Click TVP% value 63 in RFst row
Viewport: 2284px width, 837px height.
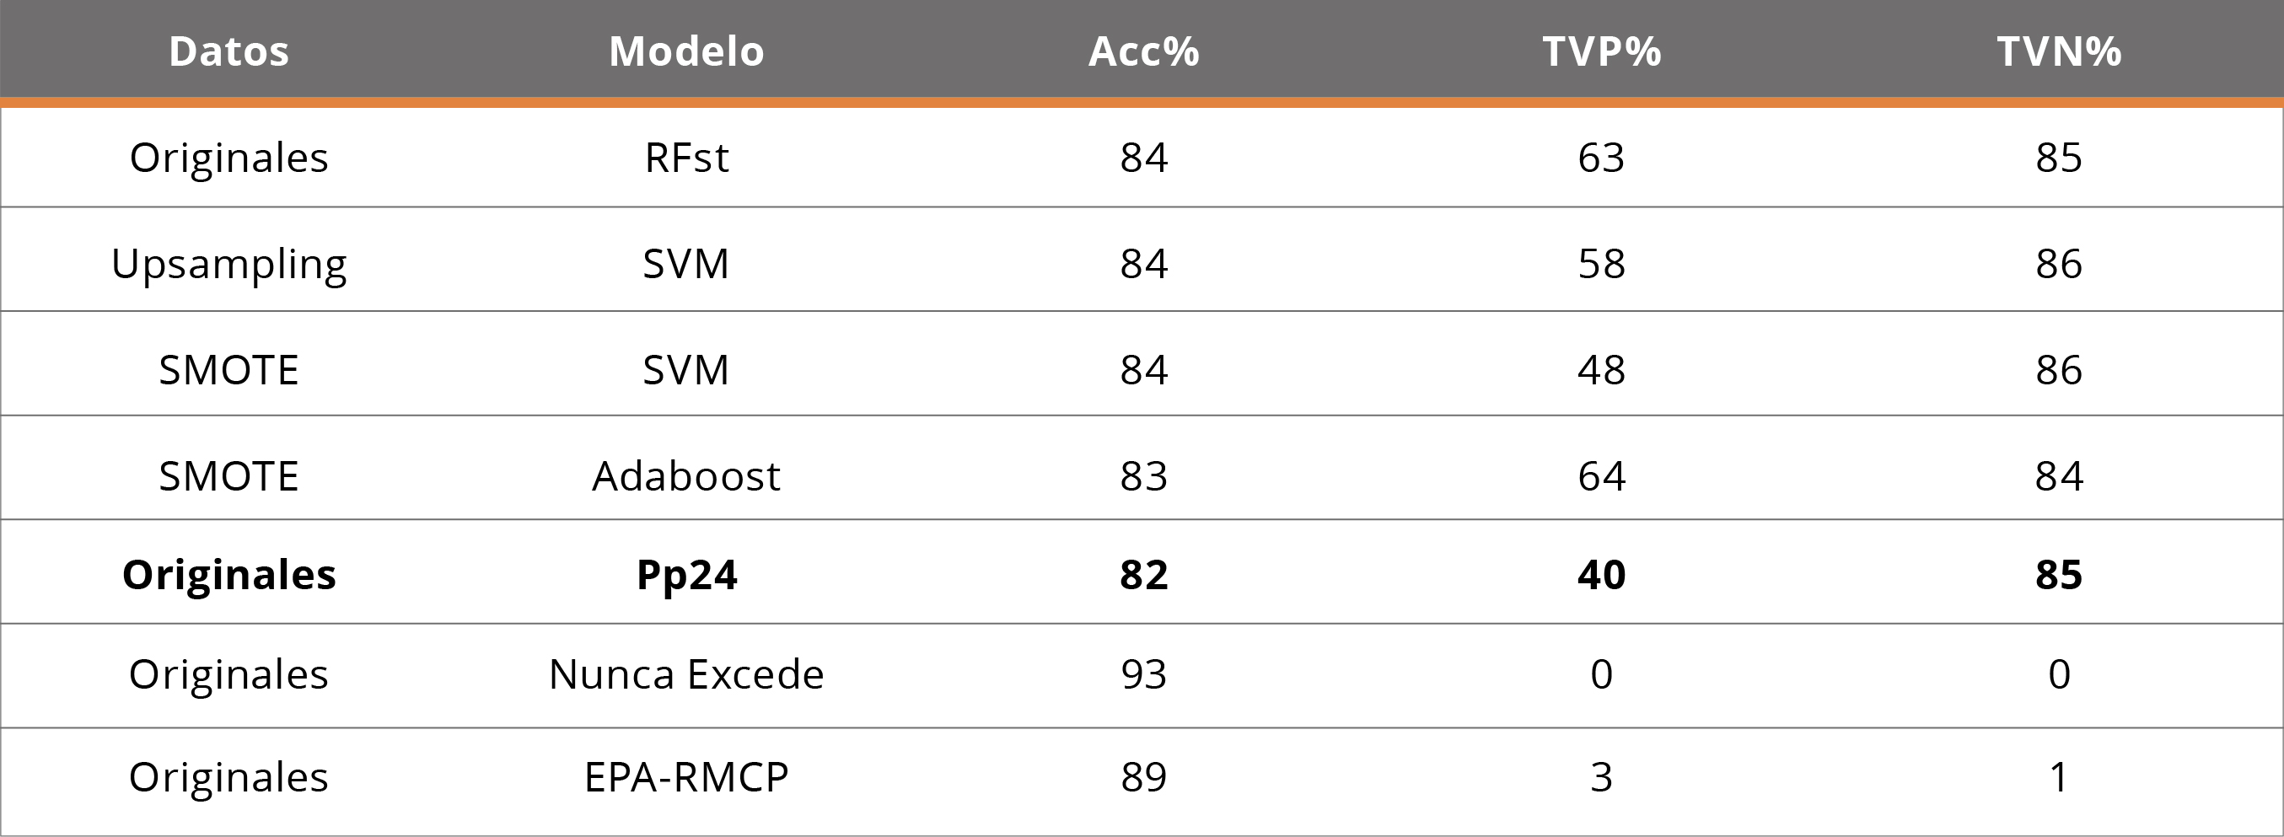[x=1601, y=158]
